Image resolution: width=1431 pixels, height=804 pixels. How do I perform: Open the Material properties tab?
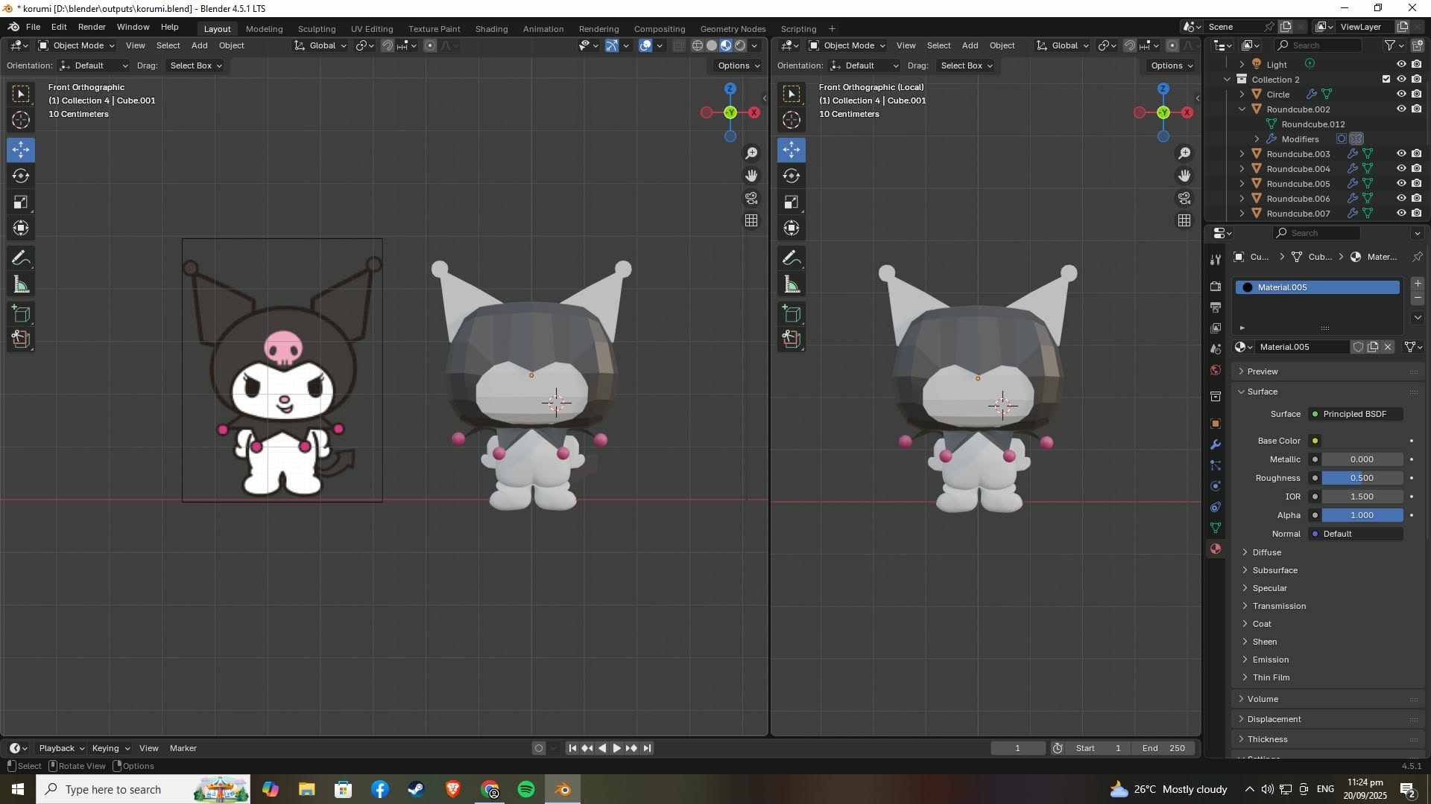pyautogui.click(x=1216, y=549)
